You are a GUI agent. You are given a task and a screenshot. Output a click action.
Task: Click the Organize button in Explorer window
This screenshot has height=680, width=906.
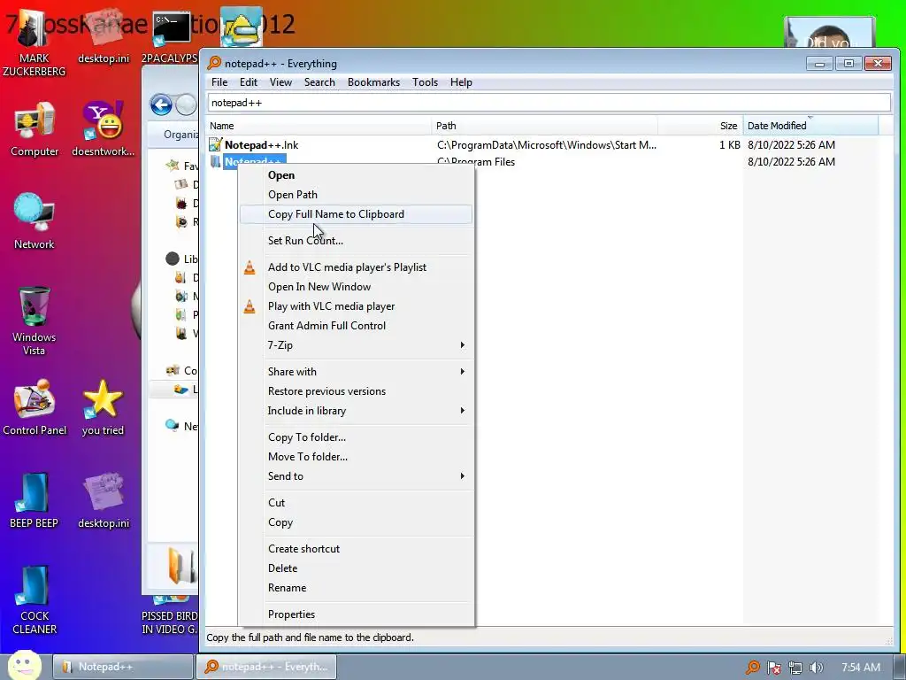coord(180,135)
